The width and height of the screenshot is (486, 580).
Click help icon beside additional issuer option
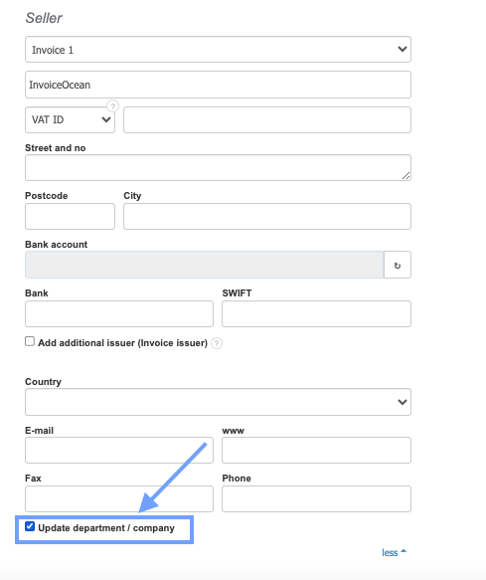217,343
